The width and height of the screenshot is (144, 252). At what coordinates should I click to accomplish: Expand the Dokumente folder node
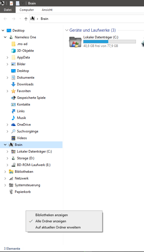click(7, 78)
